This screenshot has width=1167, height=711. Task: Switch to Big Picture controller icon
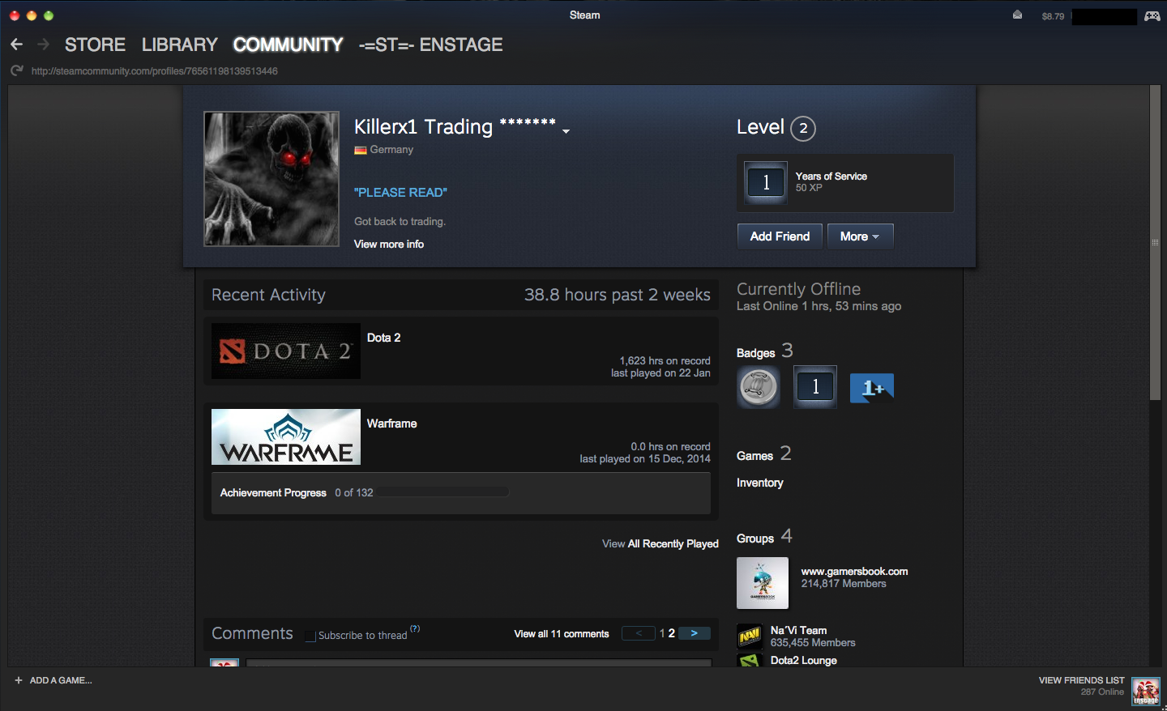coord(1152,16)
